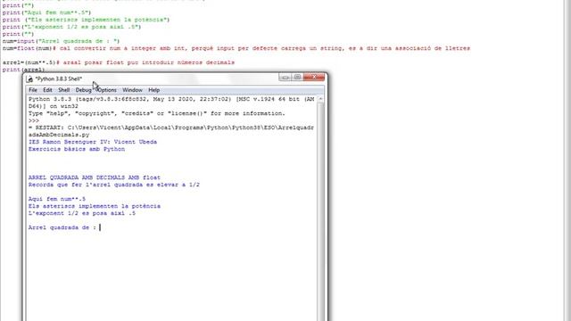571x321 pixels.
Task: Click the RESTART path line in shell
Action: (x=171, y=131)
